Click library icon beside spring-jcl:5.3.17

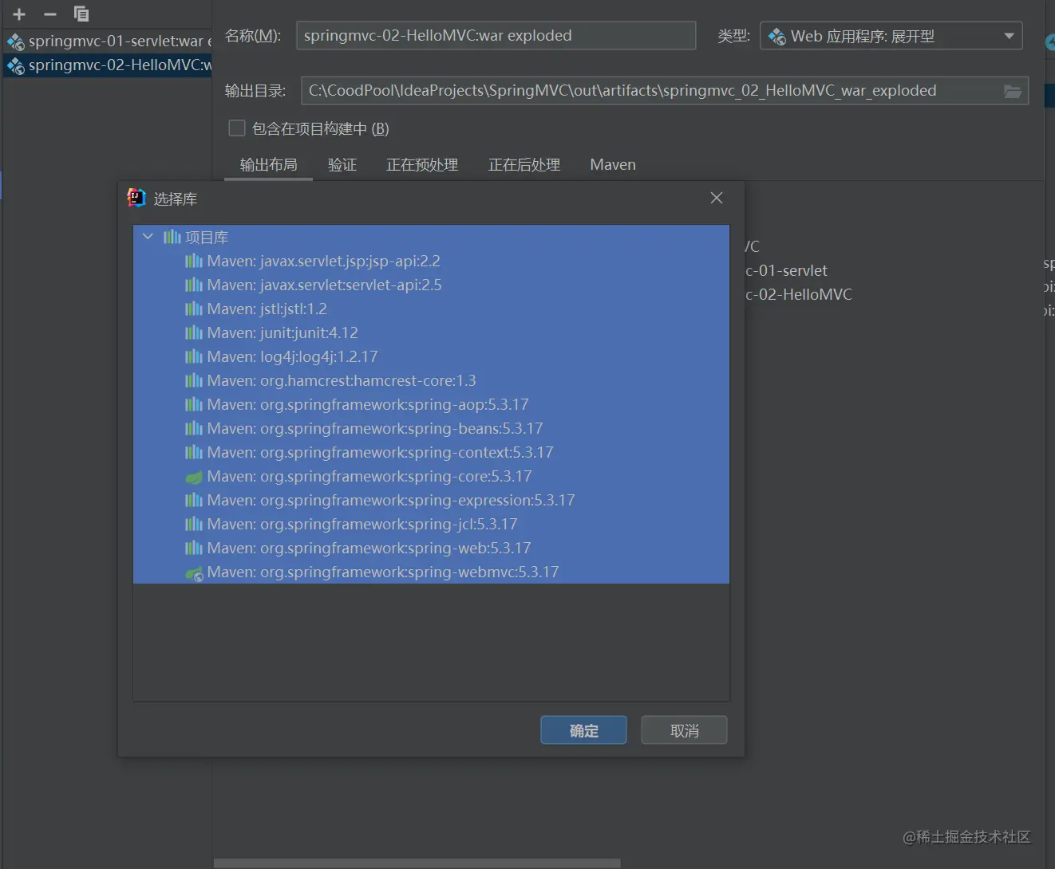(194, 525)
